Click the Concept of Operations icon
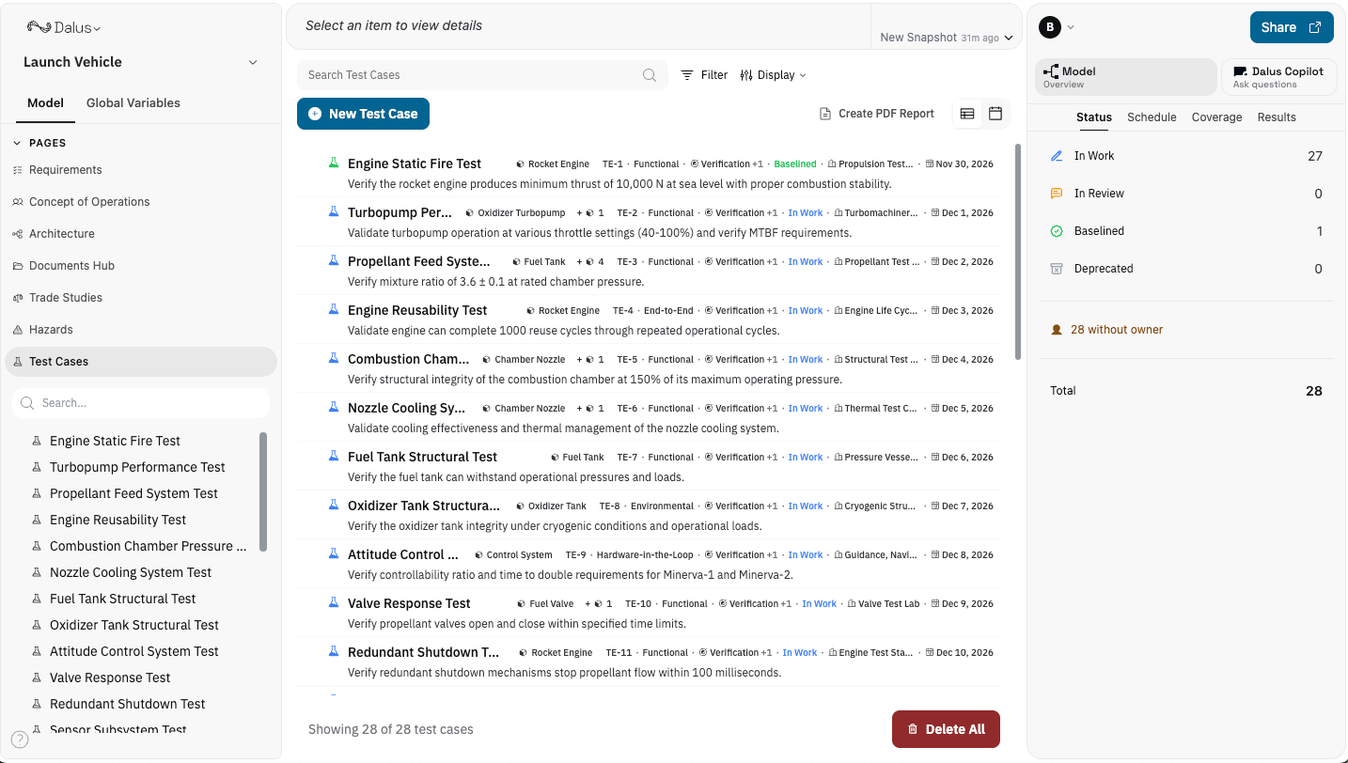This screenshot has height=763, width=1348. [17, 202]
